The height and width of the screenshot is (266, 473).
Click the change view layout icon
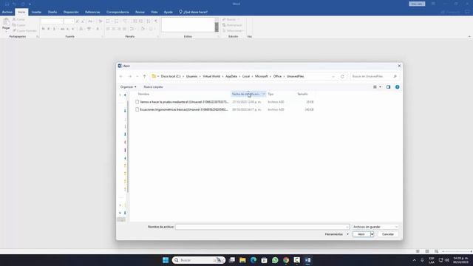tap(375, 87)
